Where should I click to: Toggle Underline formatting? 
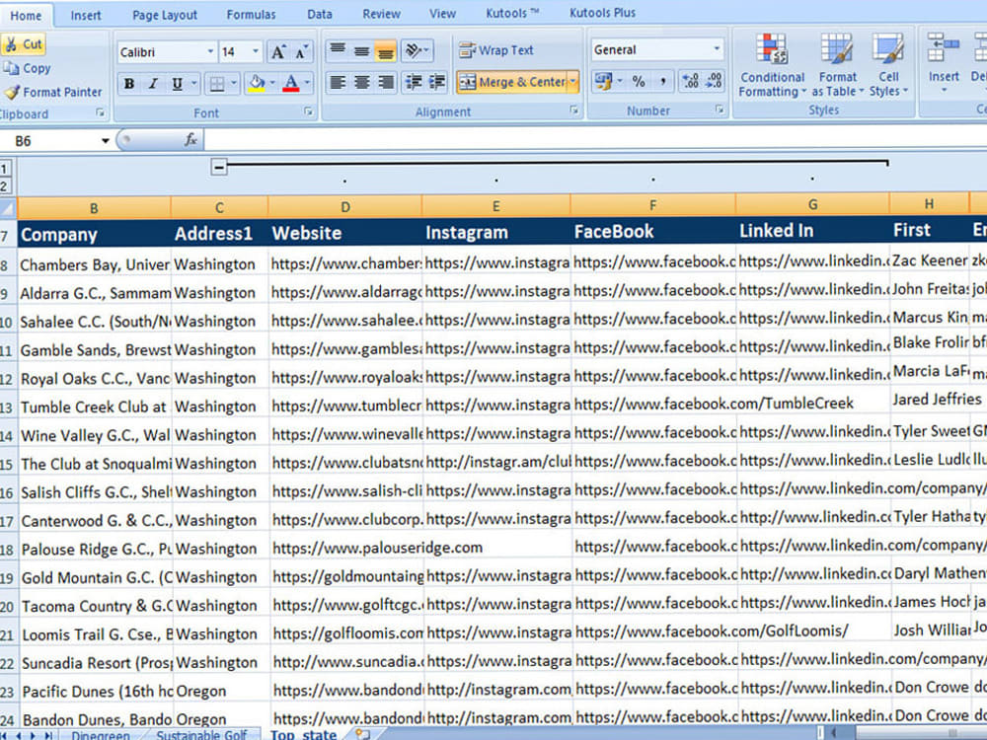[x=178, y=83]
